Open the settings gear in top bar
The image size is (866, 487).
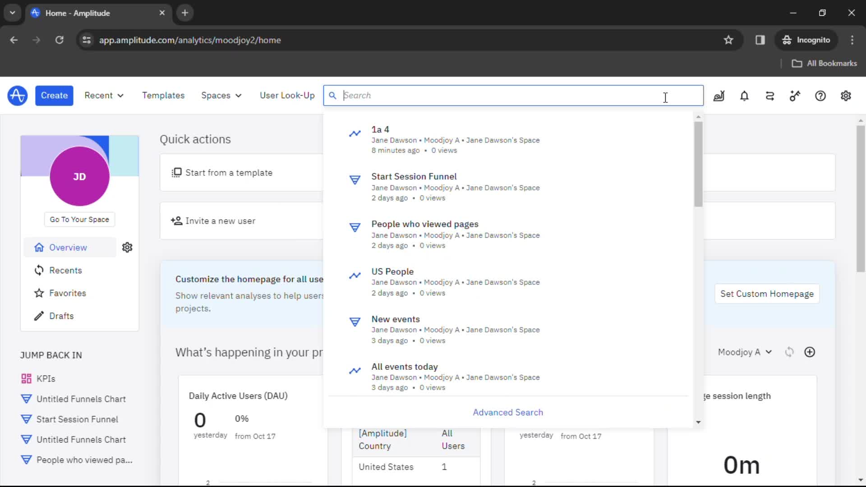846,96
